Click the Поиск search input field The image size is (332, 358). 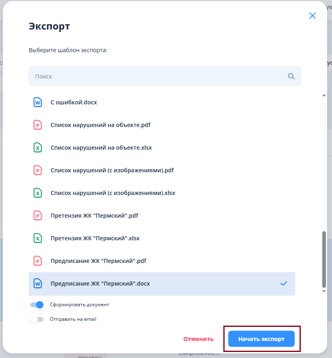[165, 76]
